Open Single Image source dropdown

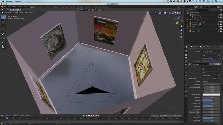[x=210, y=76]
